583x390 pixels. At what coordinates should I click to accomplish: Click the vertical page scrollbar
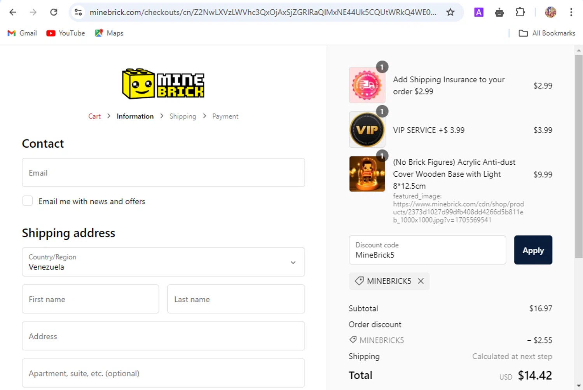(579, 156)
